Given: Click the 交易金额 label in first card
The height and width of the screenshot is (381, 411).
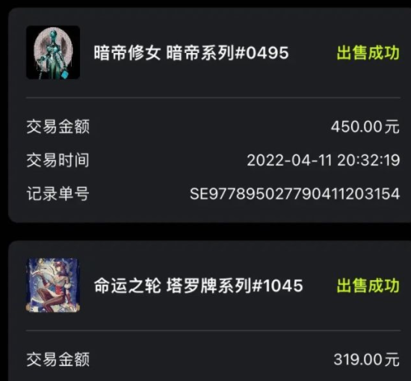Looking at the screenshot, I should [58, 126].
